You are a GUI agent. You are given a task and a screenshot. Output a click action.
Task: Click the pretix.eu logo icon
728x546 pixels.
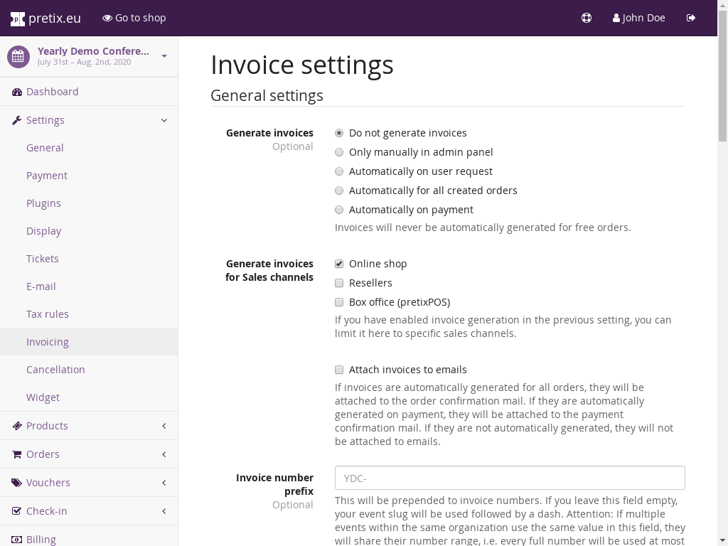pos(17,18)
